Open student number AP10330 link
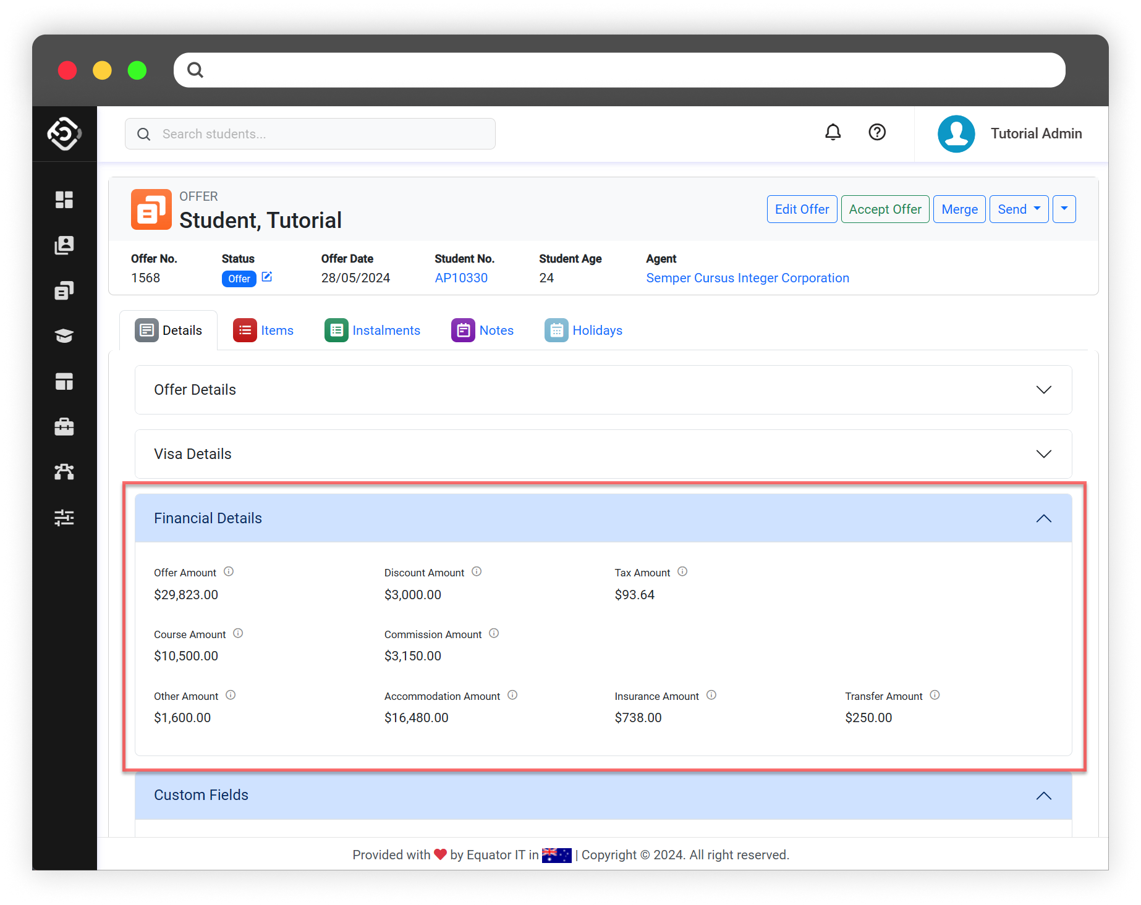Image resolution: width=1141 pixels, height=905 pixels. [461, 278]
